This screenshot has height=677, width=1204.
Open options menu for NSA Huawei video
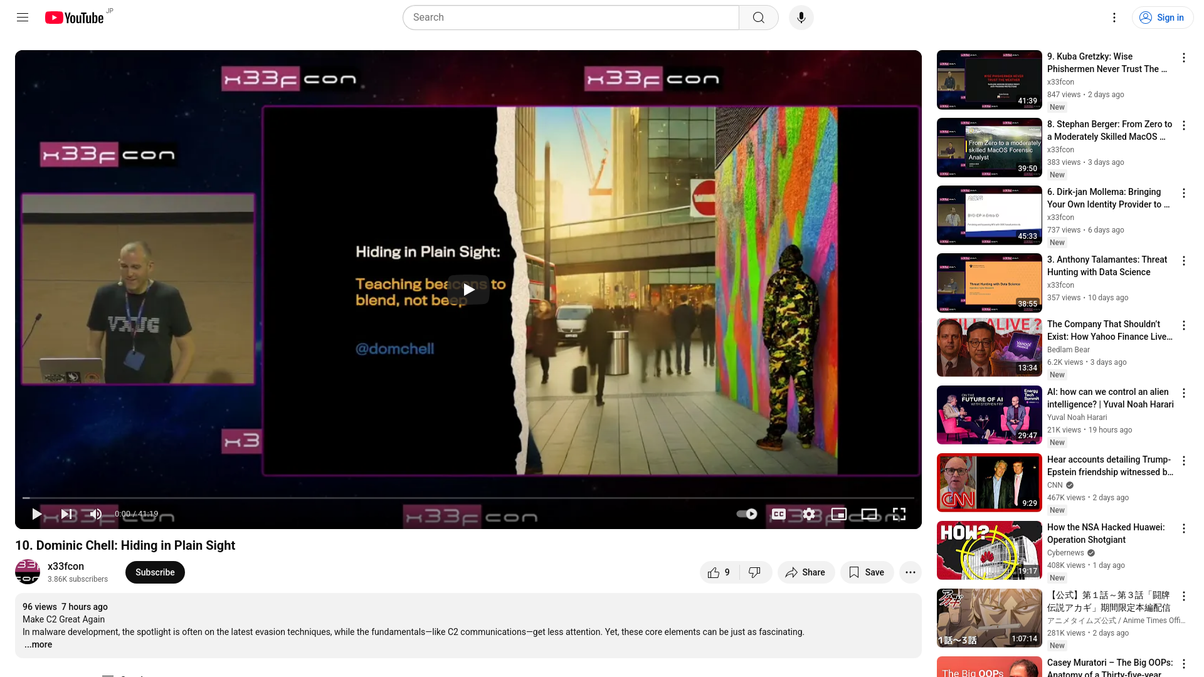1184,528
